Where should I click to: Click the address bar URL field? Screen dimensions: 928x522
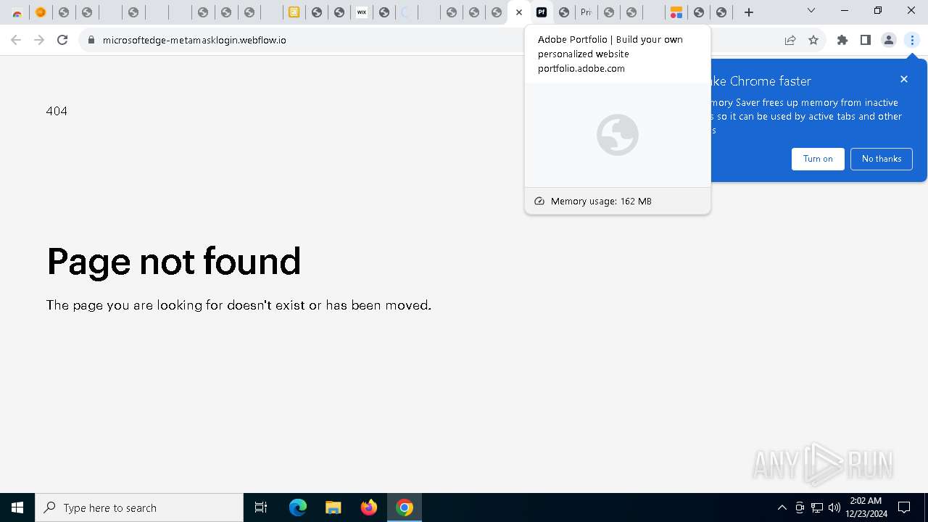tap(435, 40)
